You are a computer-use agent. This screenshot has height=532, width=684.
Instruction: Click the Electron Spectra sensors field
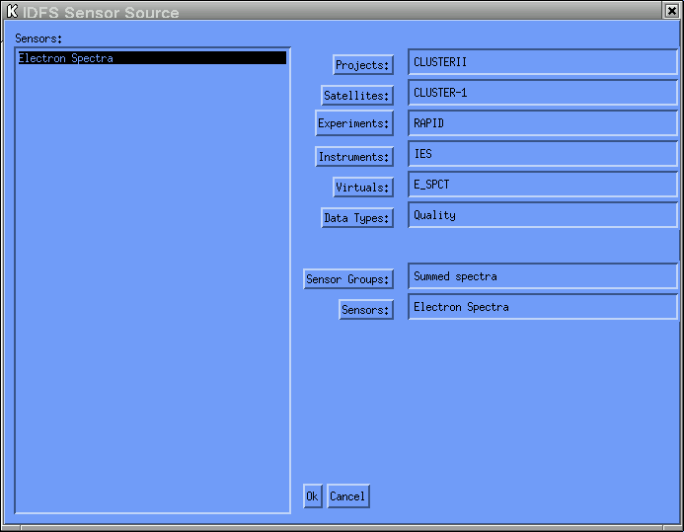point(543,307)
